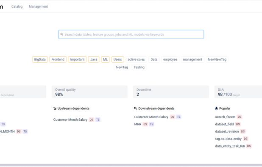This screenshot has width=262, height=167.
Task: Click DS badge of upstream Customer Month Salary
Action: [92, 120]
